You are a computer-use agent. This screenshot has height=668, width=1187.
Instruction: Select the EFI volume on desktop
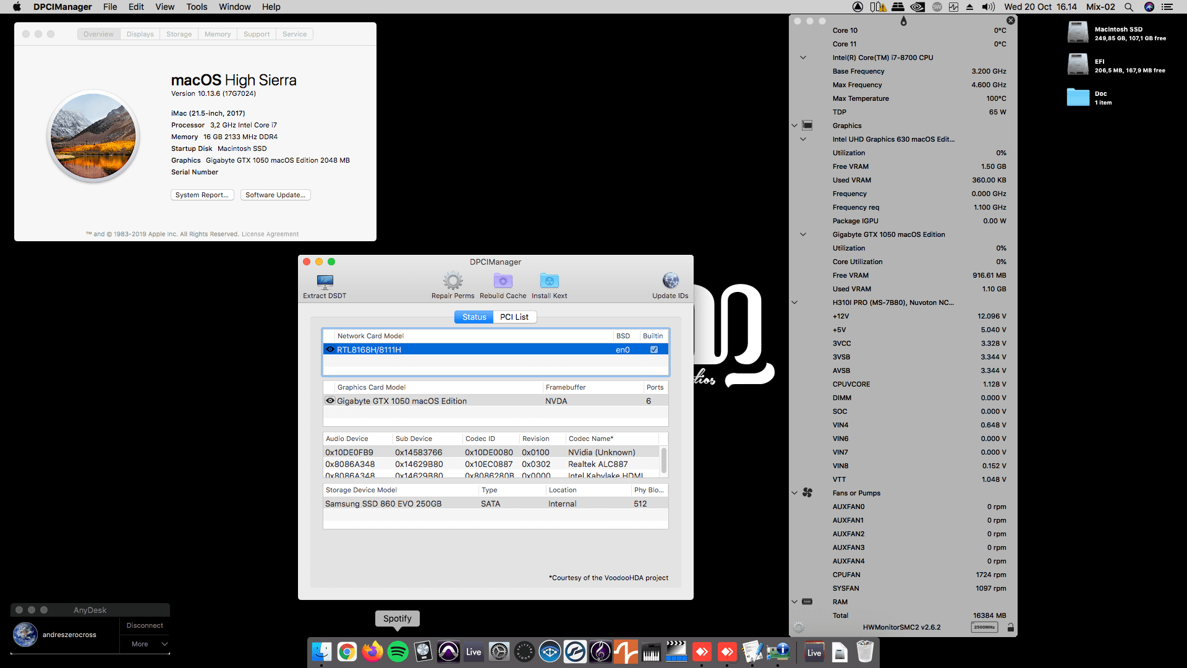tap(1078, 64)
